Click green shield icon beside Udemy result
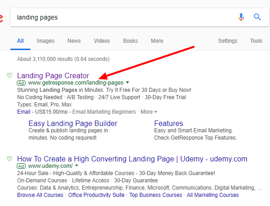The height and width of the screenshot is (206, 270). tap(10, 159)
